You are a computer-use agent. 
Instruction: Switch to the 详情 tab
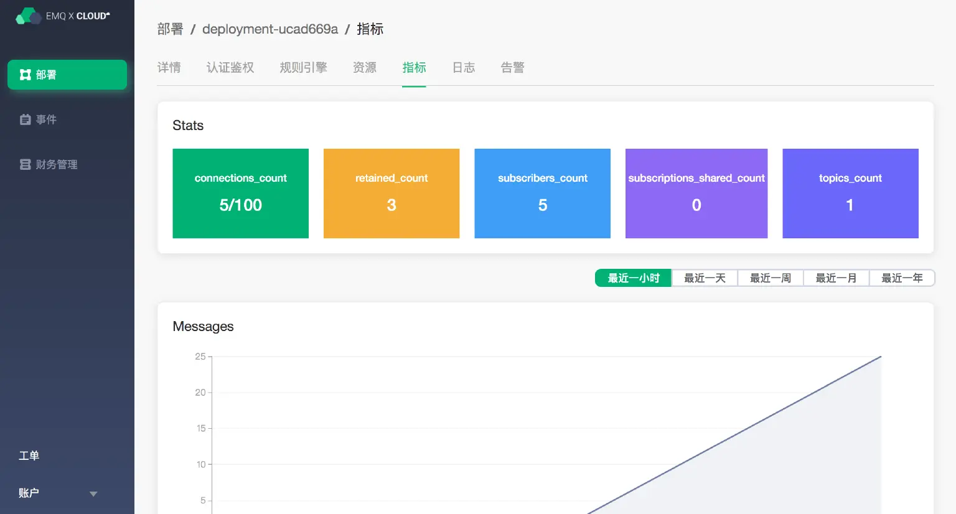click(169, 67)
